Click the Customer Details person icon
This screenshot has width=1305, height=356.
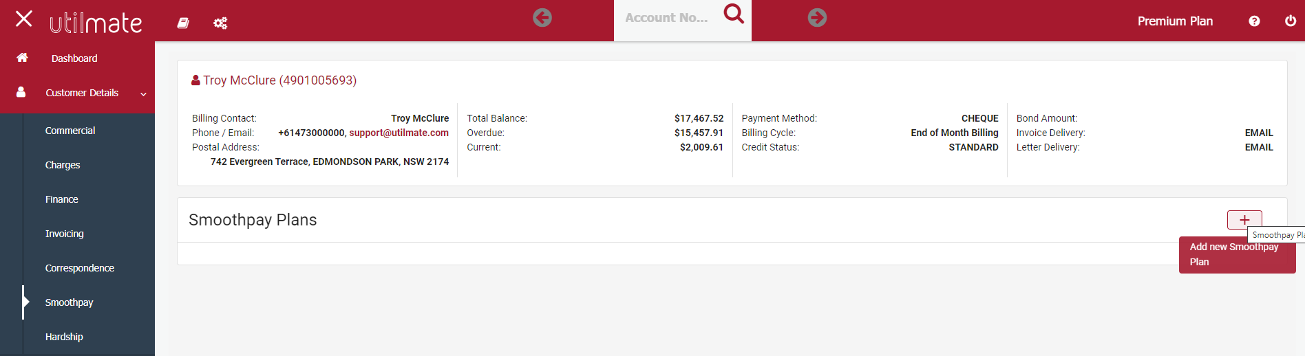coord(21,92)
